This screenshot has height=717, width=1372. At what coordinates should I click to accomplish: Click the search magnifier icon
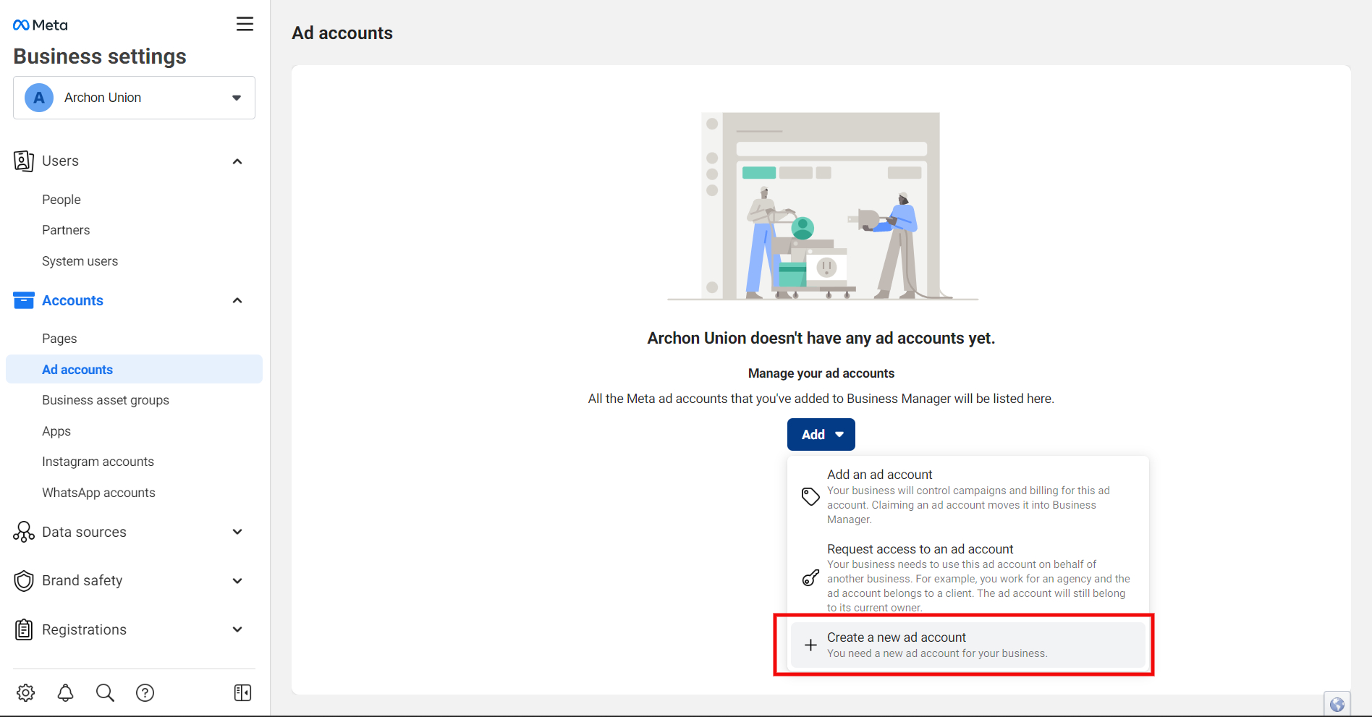(x=105, y=692)
